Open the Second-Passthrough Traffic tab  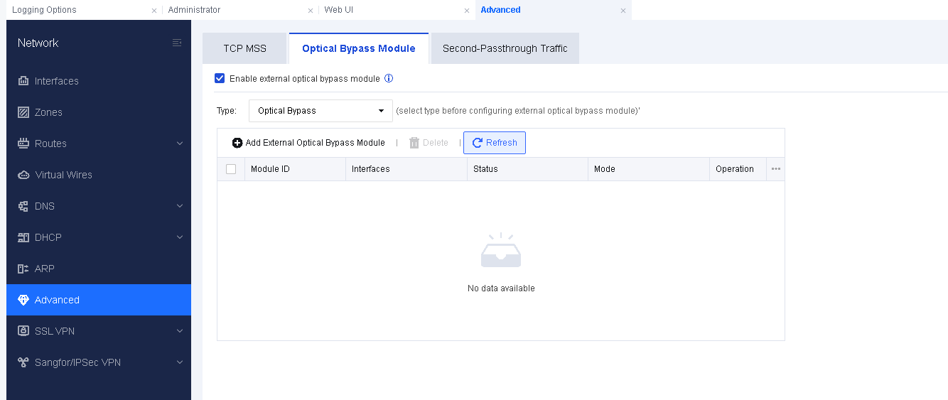tap(505, 49)
